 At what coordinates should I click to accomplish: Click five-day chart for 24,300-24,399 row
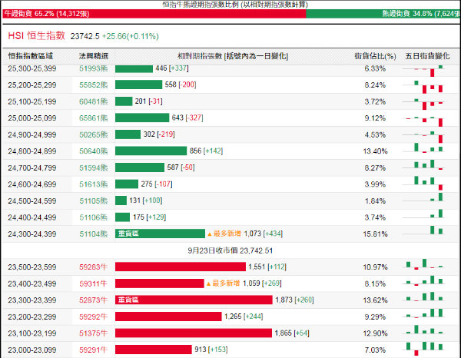click(x=423, y=230)
